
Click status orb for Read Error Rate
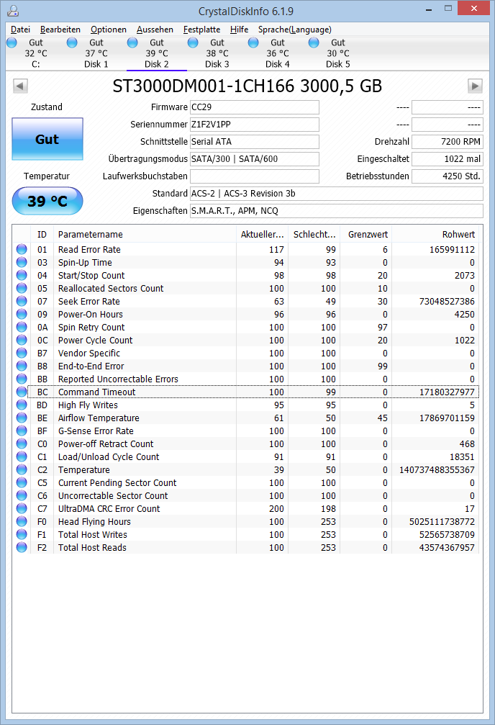pyautogui.click(x=22, y=249)
